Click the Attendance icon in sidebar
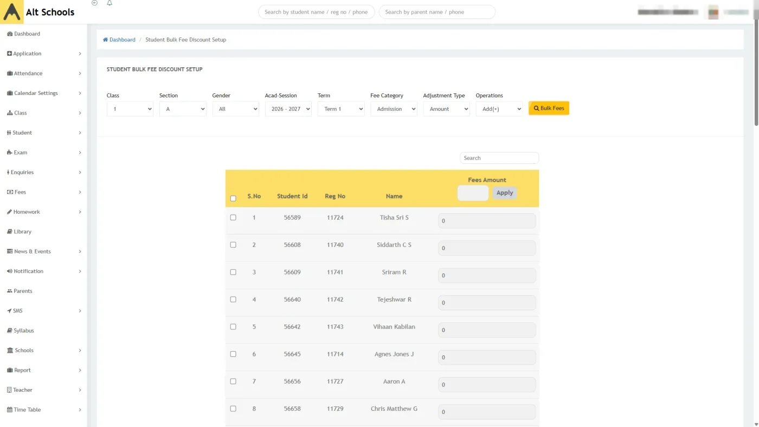This screenshot has height=427, width=759. coord(10,73)
